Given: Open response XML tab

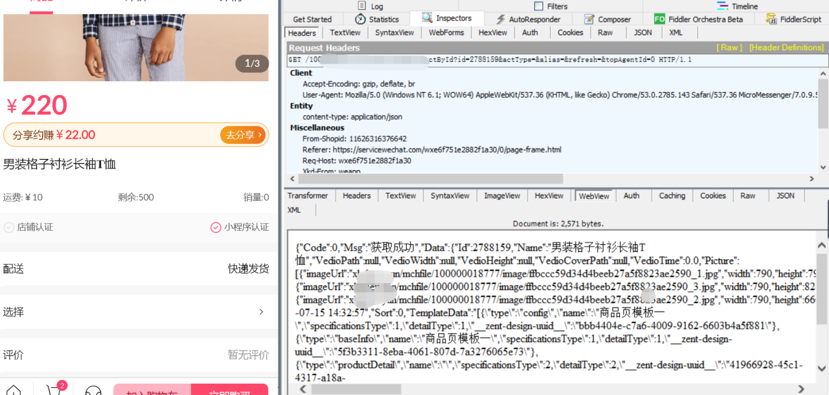Looking at the screenshot, I should coord(294,210).
